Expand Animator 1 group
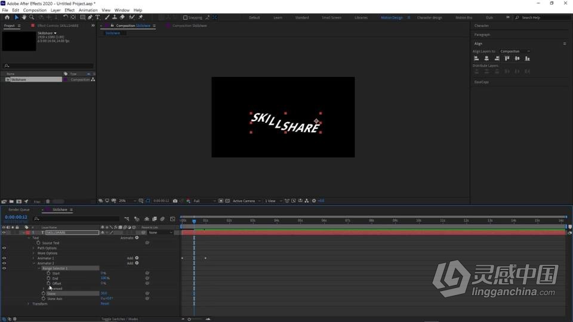 click(x=33, y=258)
